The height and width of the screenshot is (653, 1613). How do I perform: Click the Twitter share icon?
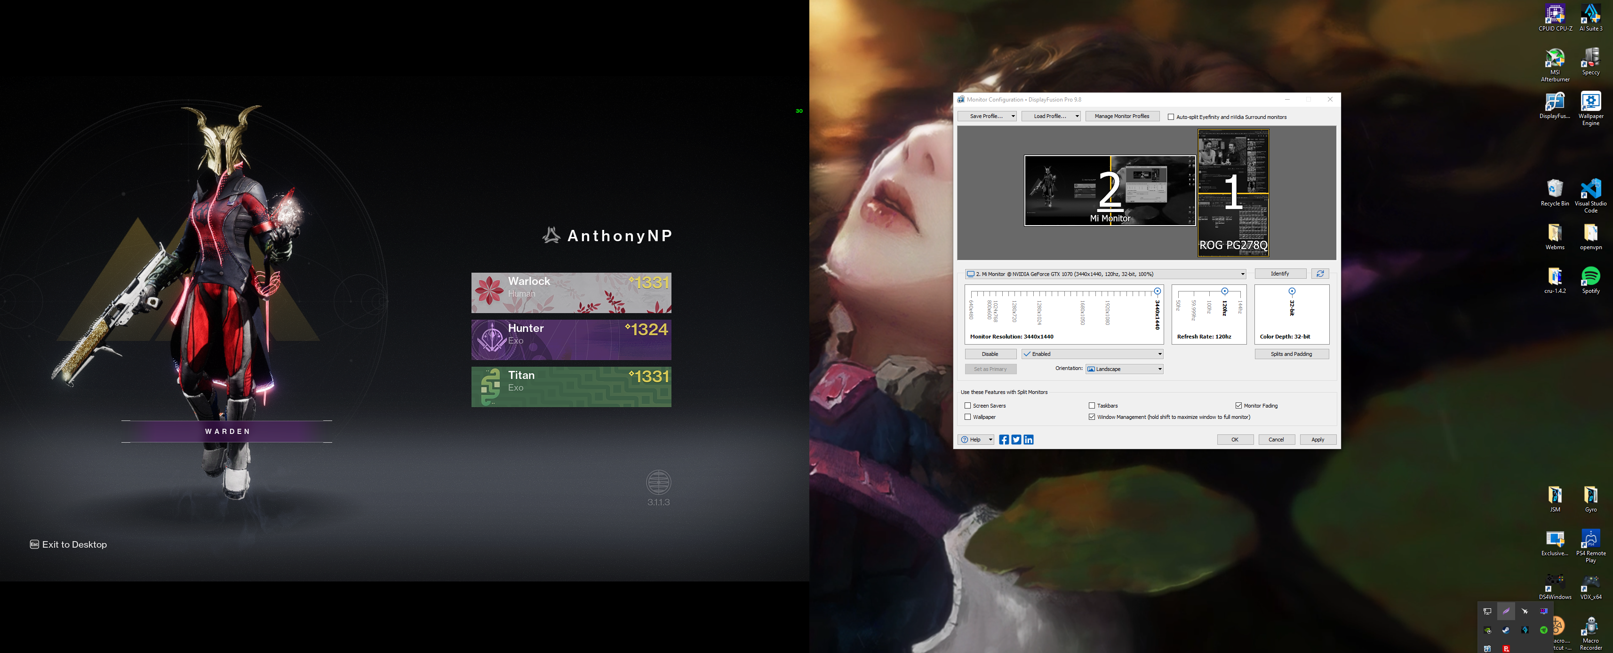click(x=1015, y=440)
